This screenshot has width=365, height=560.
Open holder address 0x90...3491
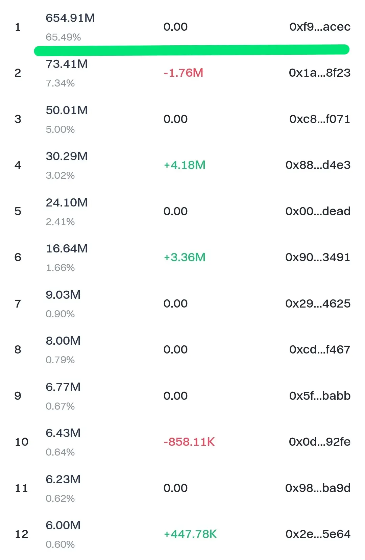[318, 257]
